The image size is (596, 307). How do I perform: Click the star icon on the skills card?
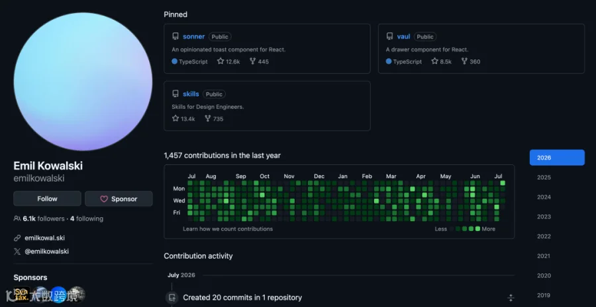coord(175,118)
